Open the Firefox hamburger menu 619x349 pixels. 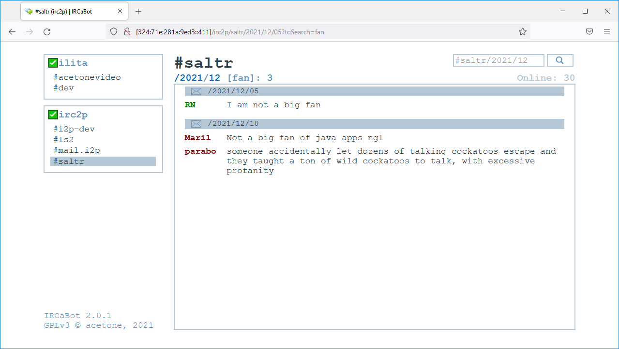click(607, 31)
